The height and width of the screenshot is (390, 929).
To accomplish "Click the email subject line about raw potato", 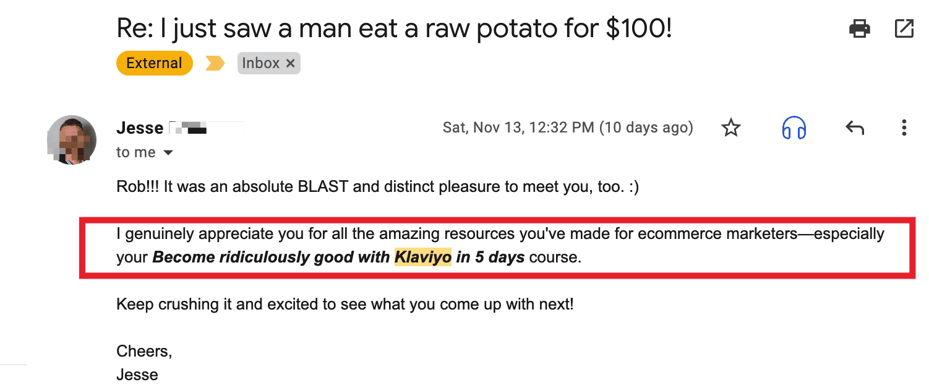I will pyautogui.click(x=394, y=28).
